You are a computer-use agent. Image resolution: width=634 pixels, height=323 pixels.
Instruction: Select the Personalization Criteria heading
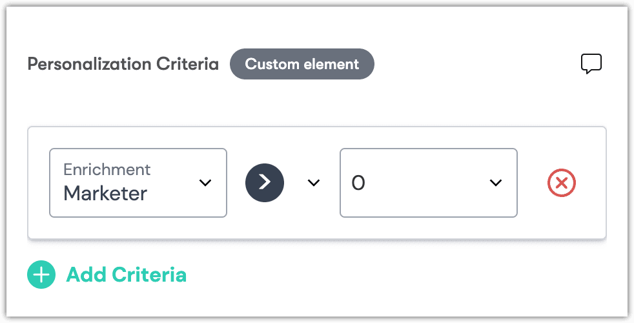point(123,64)
